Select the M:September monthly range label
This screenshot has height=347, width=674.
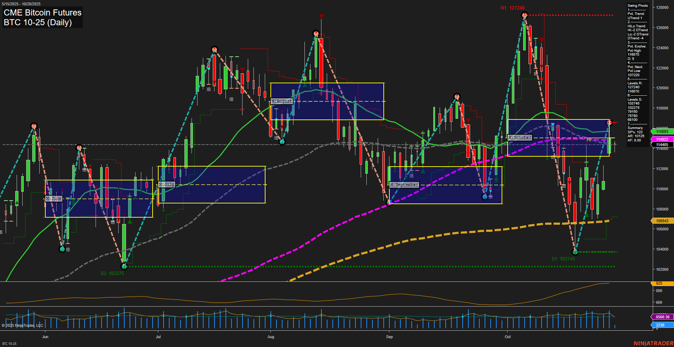point(404,184)
